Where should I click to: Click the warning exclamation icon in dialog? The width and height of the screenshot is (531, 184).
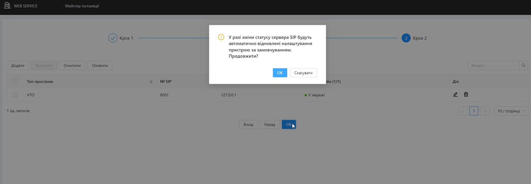(x=221, y=37)
